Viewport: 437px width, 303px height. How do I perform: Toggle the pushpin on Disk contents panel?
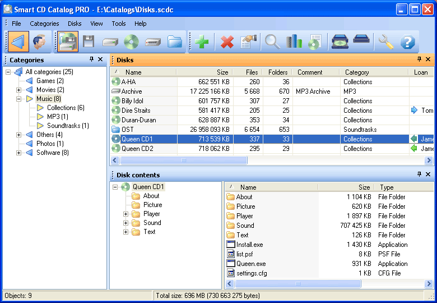click(419, 175)
